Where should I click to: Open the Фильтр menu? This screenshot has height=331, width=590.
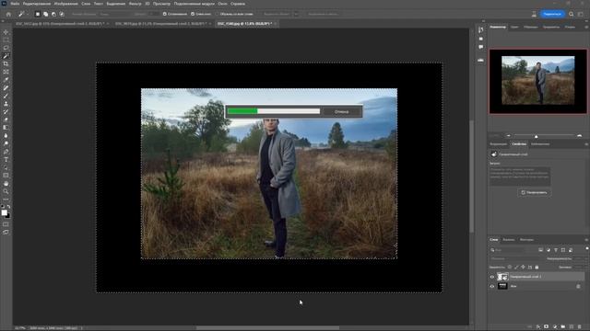coord(136,4)
